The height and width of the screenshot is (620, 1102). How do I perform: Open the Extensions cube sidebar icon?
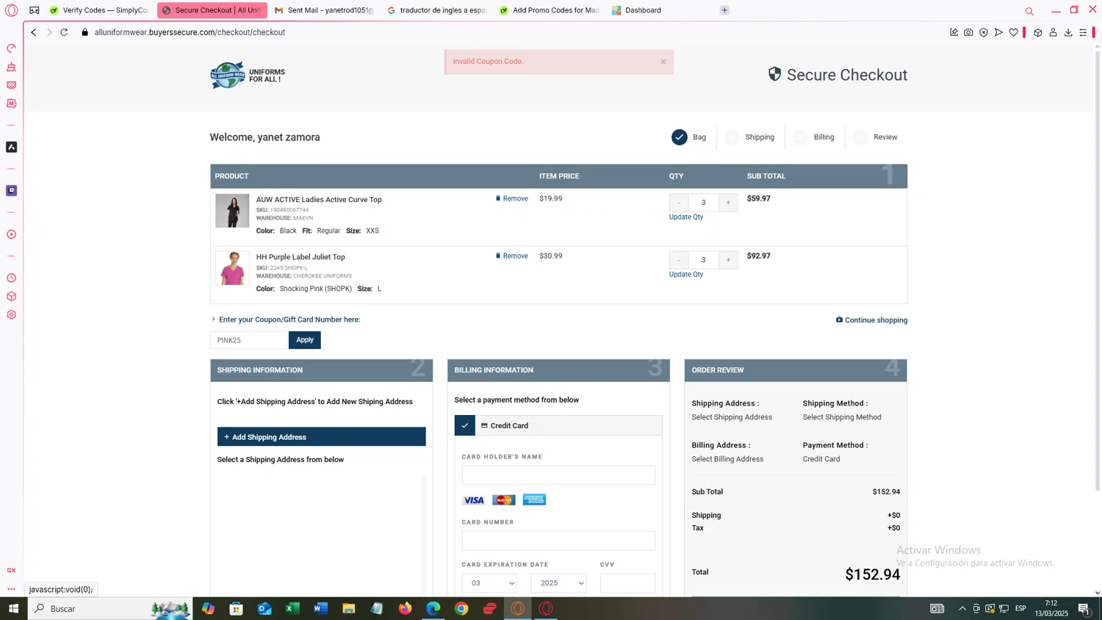pos(11,296)
